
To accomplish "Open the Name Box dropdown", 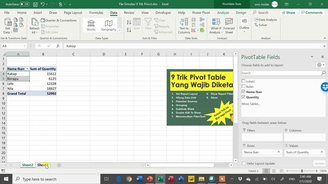I will (25, 46).
